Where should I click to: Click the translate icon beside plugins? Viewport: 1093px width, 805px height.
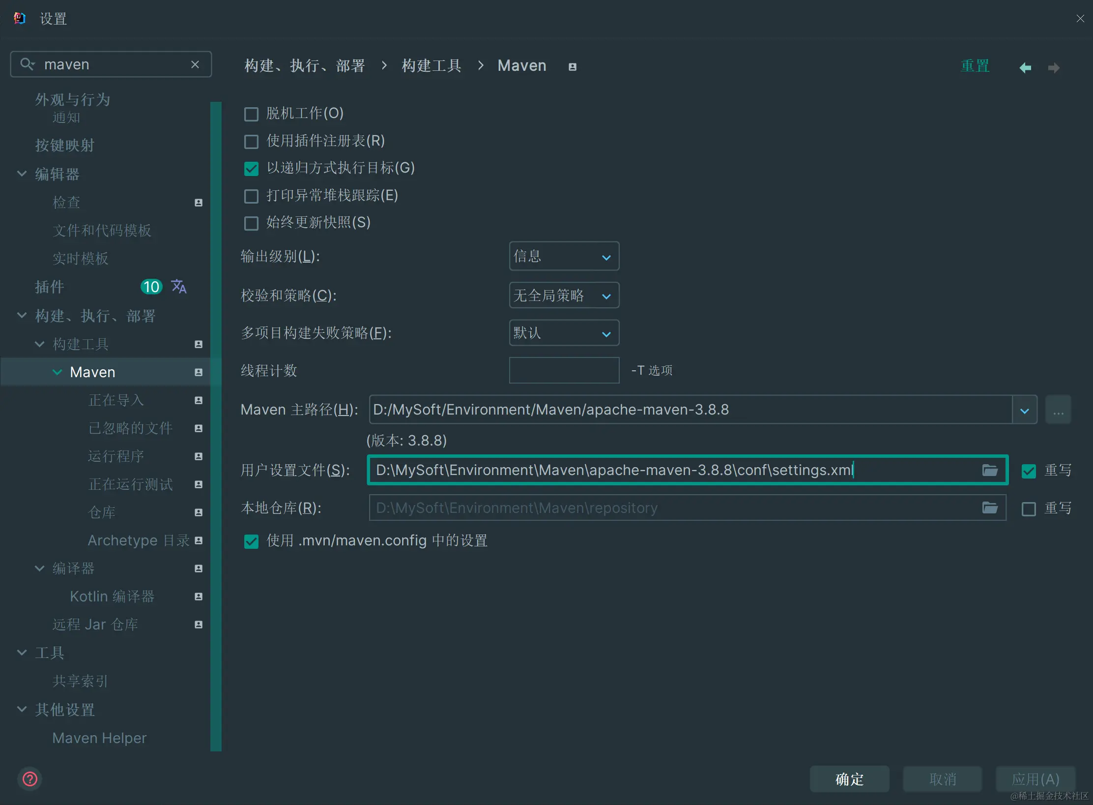[179, 286]
